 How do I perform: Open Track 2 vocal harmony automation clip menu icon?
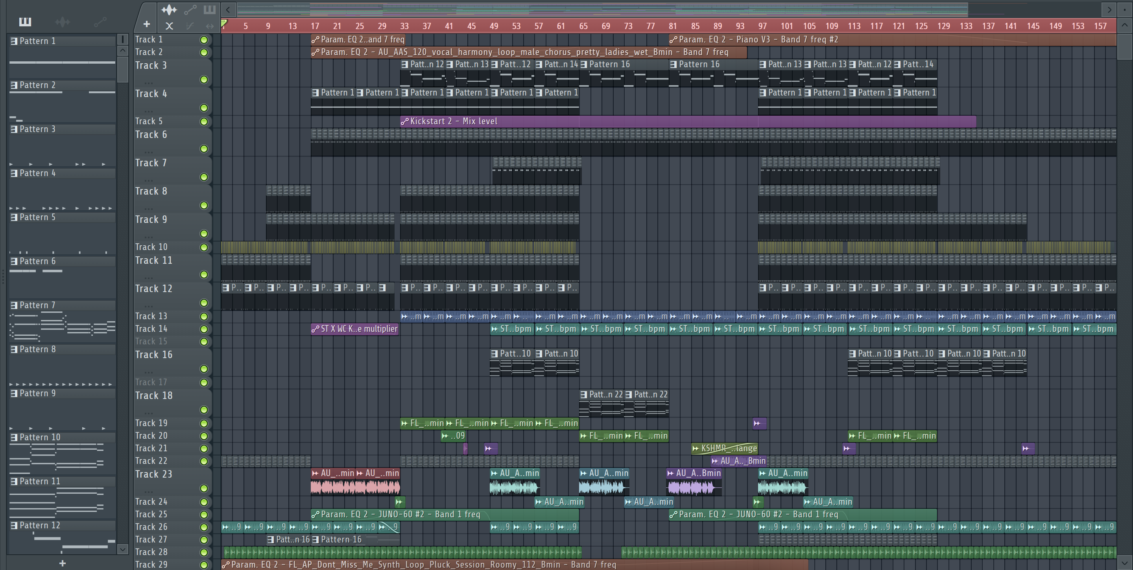click(316, 52)
